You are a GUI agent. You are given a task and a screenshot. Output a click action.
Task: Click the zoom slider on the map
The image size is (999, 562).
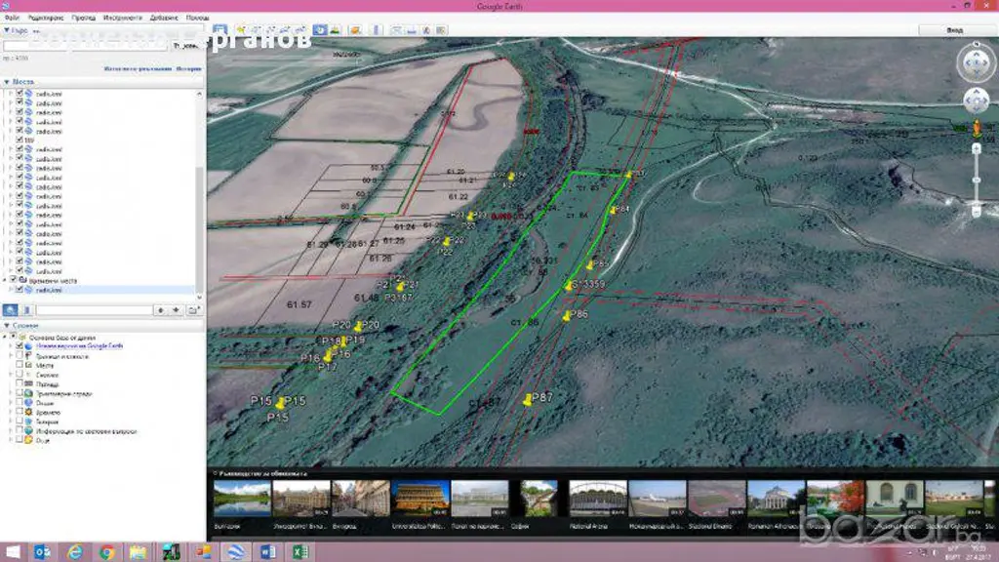tap(977, 180)
